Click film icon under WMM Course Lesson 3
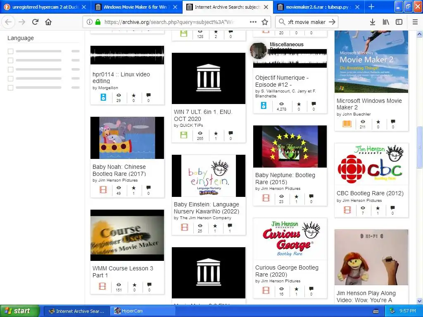Image resolution: width=423 pixels, height=317 pixels. click(102, 286)
